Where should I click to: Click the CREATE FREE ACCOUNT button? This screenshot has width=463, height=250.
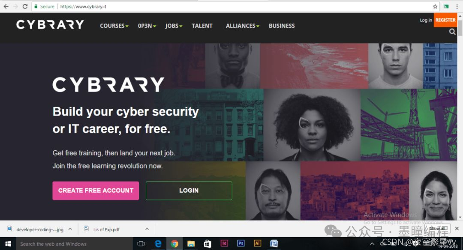[96, 191]
